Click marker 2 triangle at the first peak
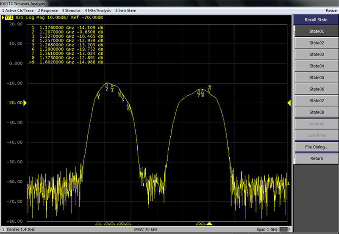The image size is (339, 234). pos(107,85)
